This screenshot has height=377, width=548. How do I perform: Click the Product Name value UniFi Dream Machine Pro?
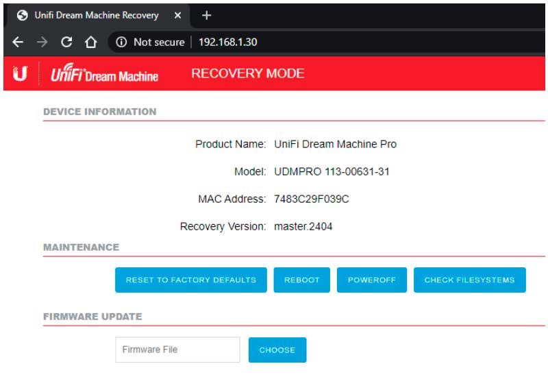[x=335, y=144]
